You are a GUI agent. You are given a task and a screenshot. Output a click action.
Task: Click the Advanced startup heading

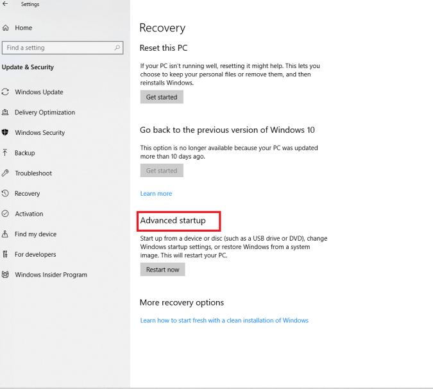pyautogui.click(x=173, y=221)
